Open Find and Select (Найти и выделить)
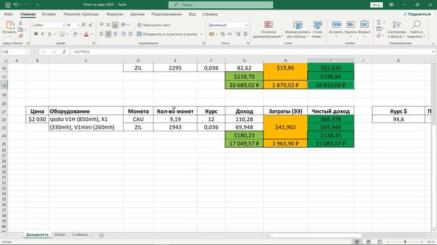437x245 pixels. coord(416,29)
